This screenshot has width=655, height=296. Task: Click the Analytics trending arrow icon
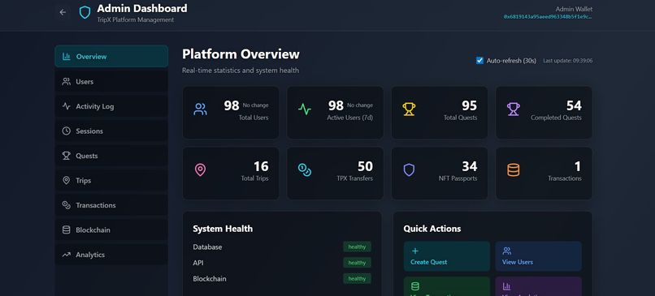pos(67,255)
